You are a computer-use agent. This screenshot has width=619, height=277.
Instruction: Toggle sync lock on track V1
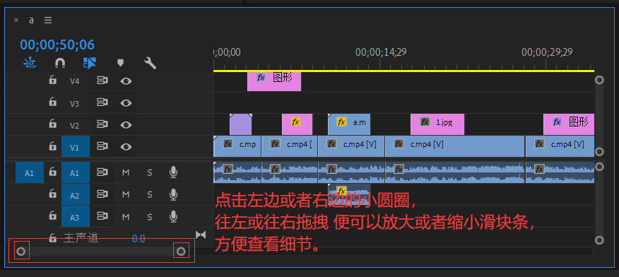[x=102, y=147]
